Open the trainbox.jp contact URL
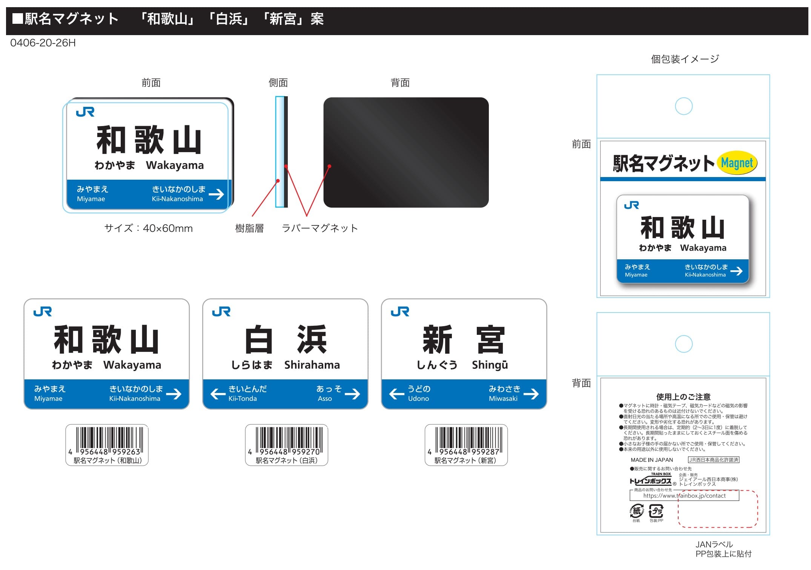The width and height of the screenshot is (811, 570). [x=684, y=496]
